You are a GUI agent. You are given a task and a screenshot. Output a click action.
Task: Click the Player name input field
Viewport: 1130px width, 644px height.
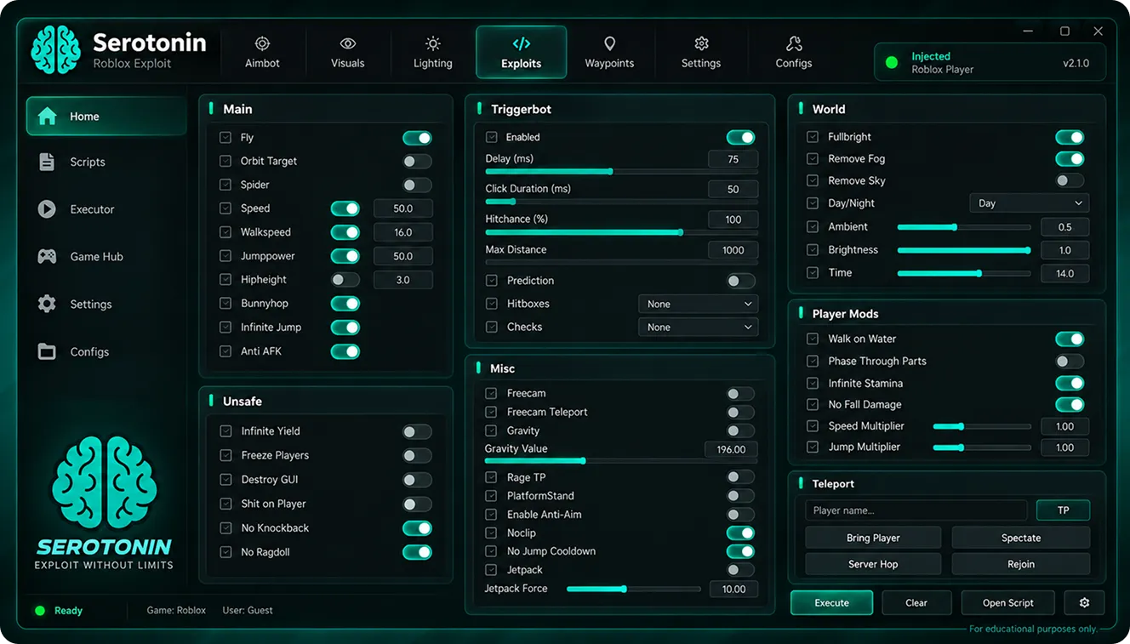coord(916,510)
